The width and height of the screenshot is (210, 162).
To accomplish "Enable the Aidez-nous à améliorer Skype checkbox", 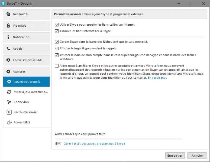I will click(57, 66).
